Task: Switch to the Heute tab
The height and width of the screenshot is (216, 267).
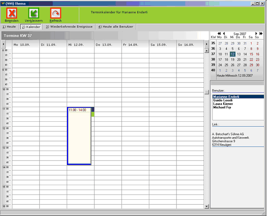Action: 9,27
